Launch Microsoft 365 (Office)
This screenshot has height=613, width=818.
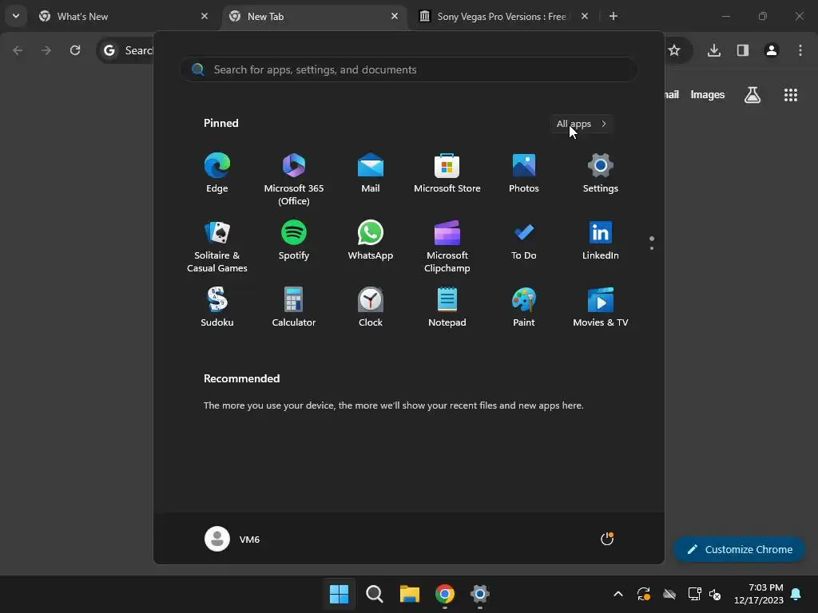click(294, 180)
